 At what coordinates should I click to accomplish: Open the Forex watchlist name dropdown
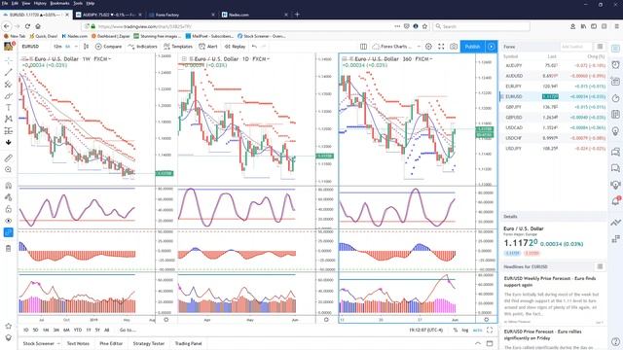pyautogui.click(x=509, y=47)
